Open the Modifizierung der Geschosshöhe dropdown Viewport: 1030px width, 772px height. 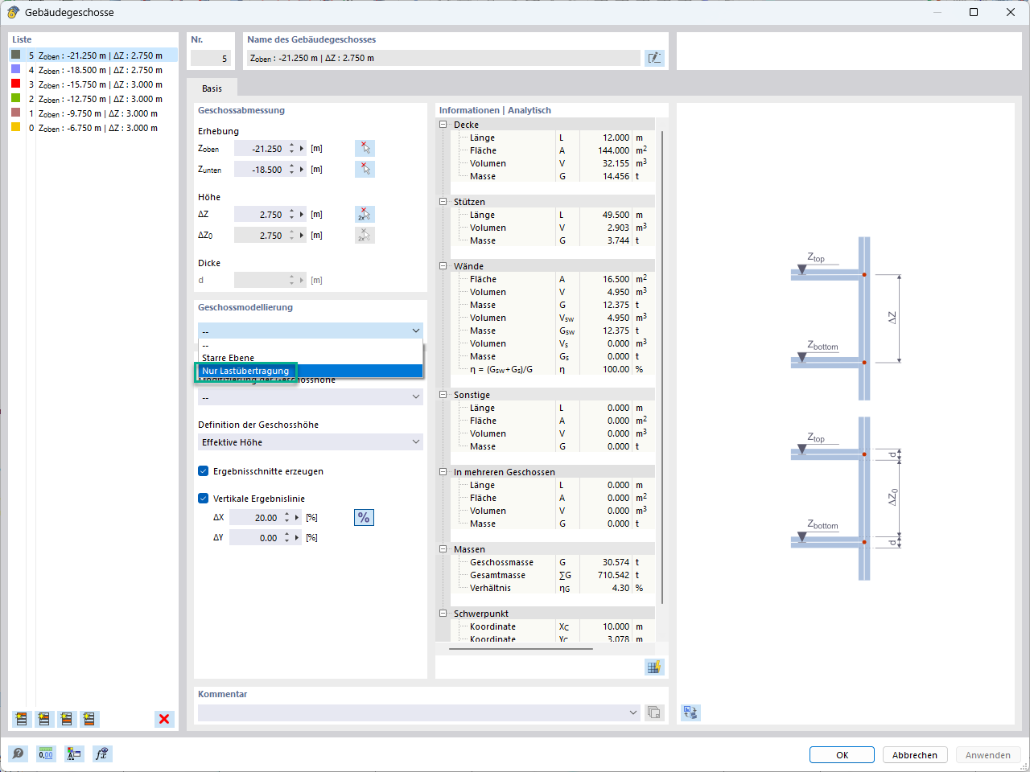pos(311,397)
